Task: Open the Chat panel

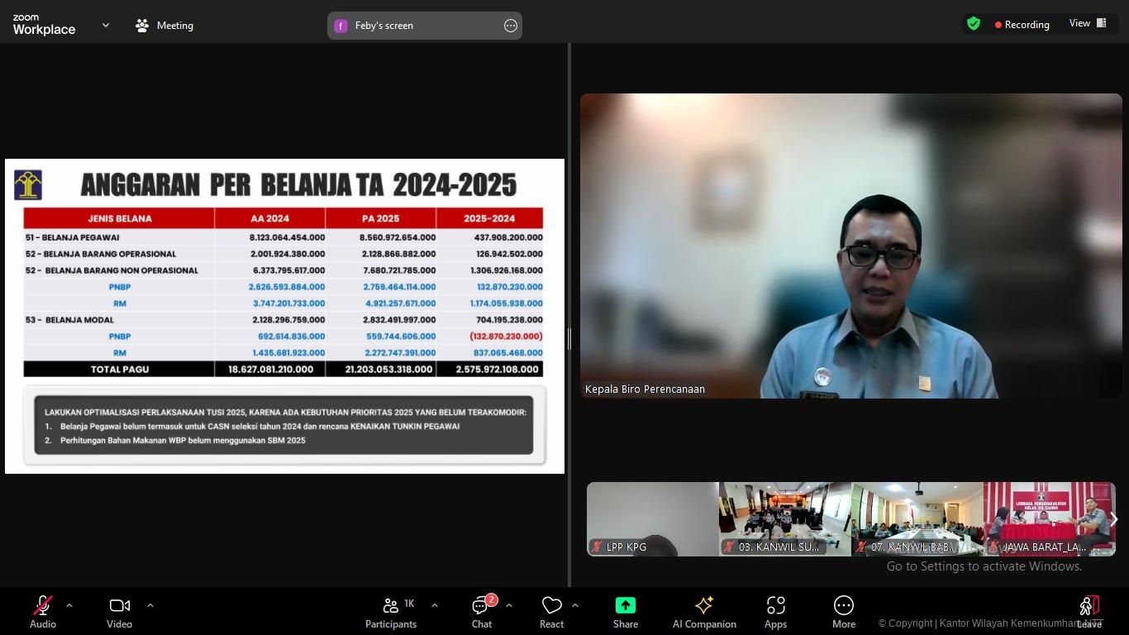Action: (x=482, y=612)
